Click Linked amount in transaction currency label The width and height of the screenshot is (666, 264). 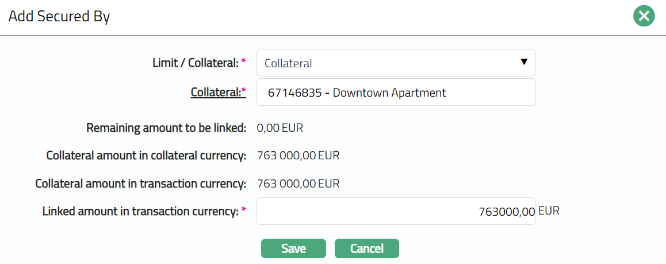[140, 211]
